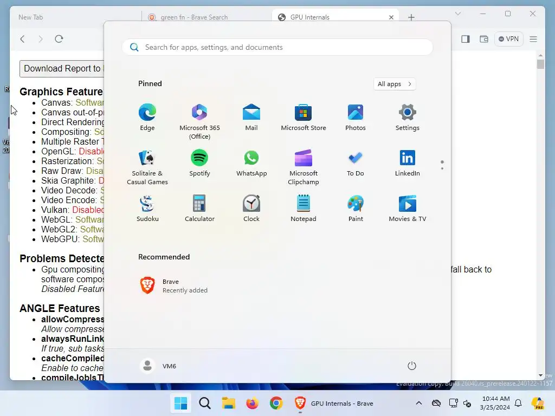Open Brave tab search dropdown
Image resolution: width=555 pixels, height=416 pixels.
[457, 14]
